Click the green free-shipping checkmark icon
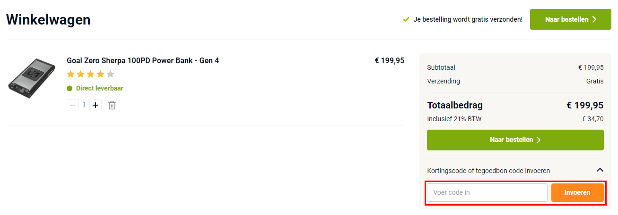The width and height of the screenshot is (618, 215). tap(406, 19)
